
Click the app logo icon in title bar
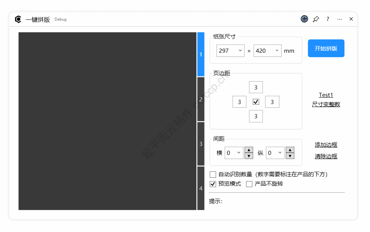click(18, 19)
